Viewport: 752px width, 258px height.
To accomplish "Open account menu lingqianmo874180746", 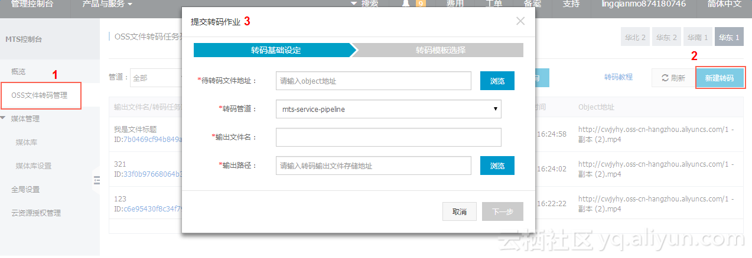I will click(643, 4).
